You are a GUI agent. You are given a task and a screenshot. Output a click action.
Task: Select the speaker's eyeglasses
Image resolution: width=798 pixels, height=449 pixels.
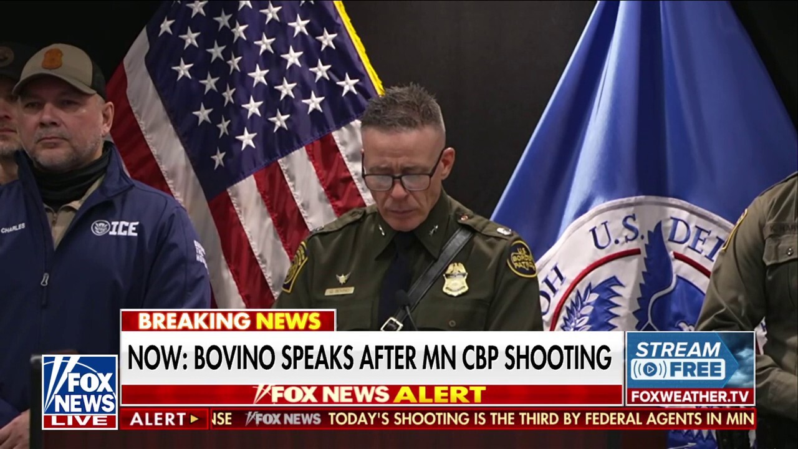[401, 178]
